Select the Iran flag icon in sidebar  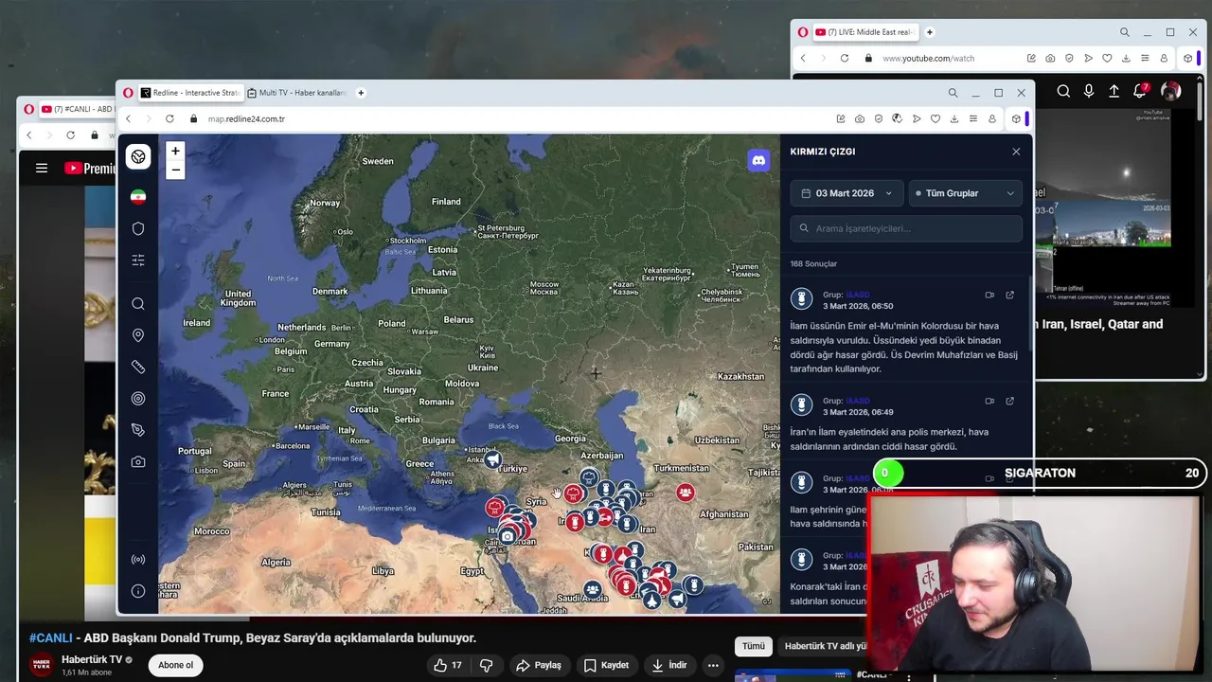click(138, 197)
